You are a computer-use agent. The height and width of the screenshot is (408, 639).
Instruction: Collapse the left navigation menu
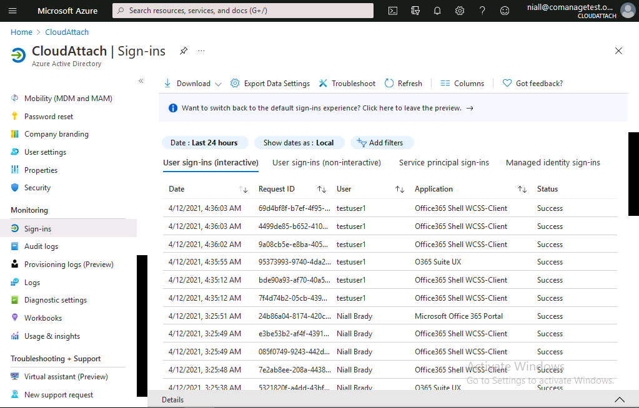coord(141,80)
